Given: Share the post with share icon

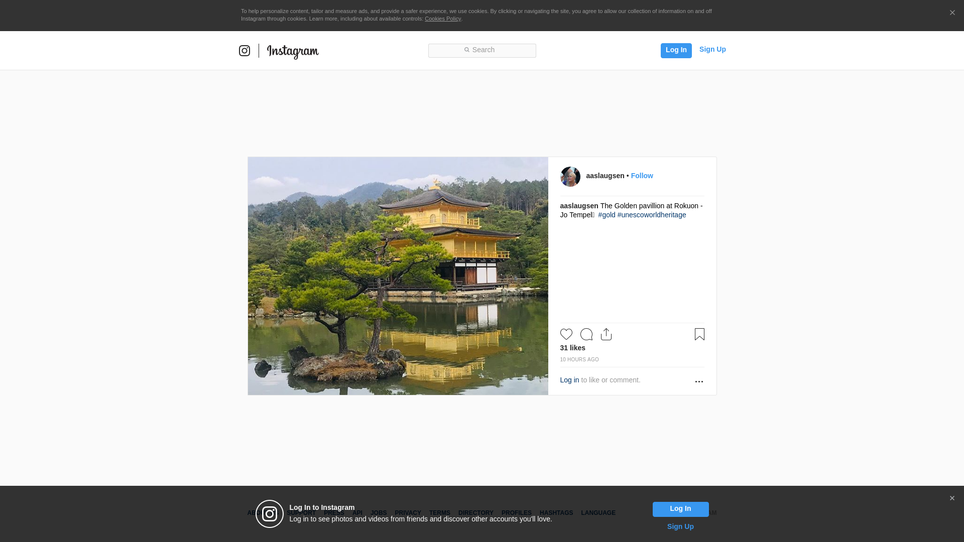Looking at the screenshot, I should 606,334.
